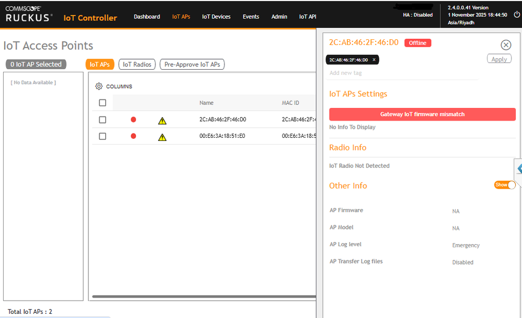Screen dimensions: 522x318
Task: Click the Add new tag field
Action: coord(403,73)
